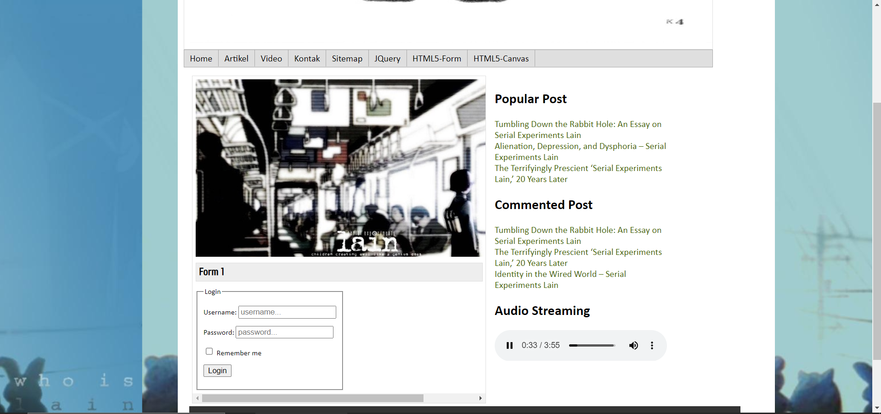Click the horizontal scrollbar right arrow
This screenshot has width=881, height=414.
pyautogui.click(x=480, y=398)
